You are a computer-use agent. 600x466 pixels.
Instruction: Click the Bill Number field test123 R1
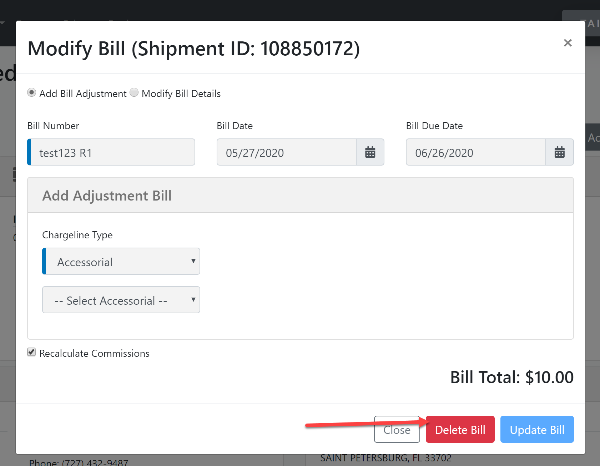pos(111,152)
